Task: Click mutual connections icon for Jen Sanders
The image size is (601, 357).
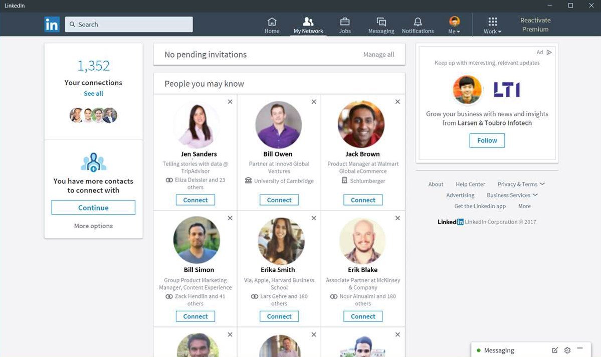Action: (x=169, y=180)
